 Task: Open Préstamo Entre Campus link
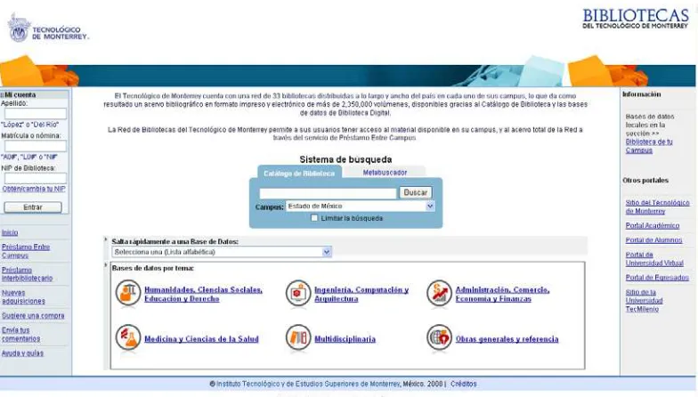(26, 251)
